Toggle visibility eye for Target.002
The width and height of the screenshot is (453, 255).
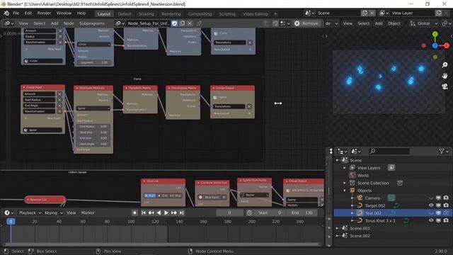pyautogui.click(x=431, y=205)
